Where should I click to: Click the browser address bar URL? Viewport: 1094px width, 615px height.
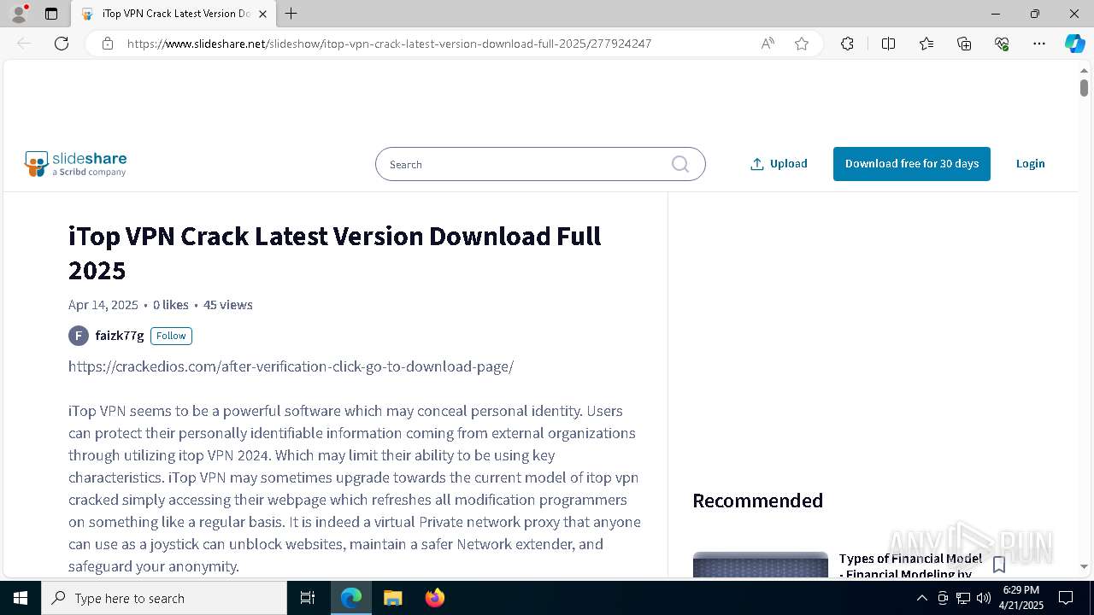389,44
